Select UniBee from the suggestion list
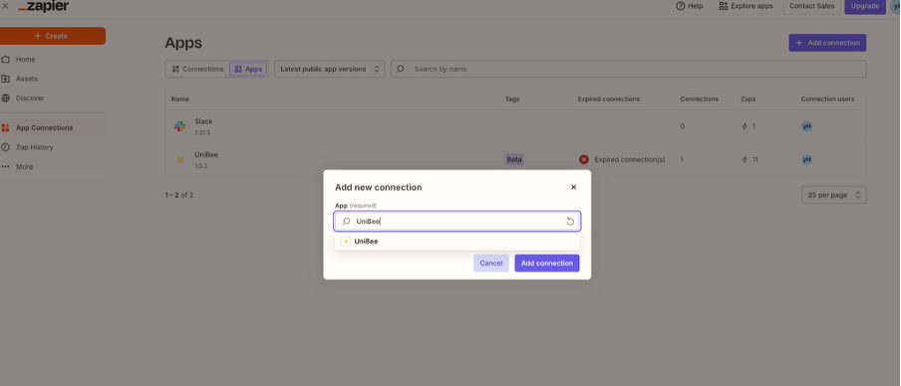The height and width of the screenshot is (386, 901). pos(457,242)
